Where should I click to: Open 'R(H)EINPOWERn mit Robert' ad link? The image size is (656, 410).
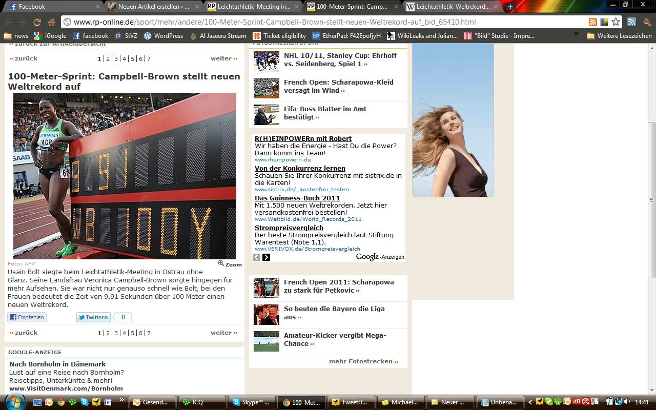coord(303,138)
